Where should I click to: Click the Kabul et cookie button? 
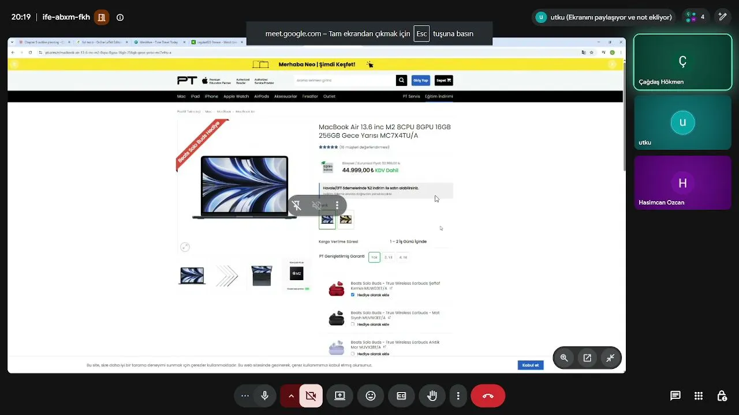[531, 365]
